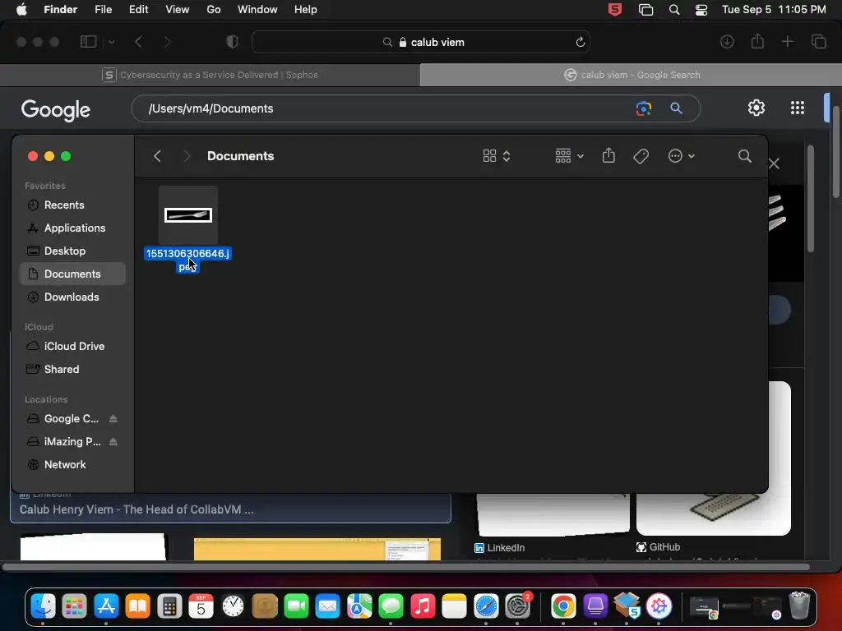
Task: Open Google Chrome from the Dock
Action: click(563, 607)
